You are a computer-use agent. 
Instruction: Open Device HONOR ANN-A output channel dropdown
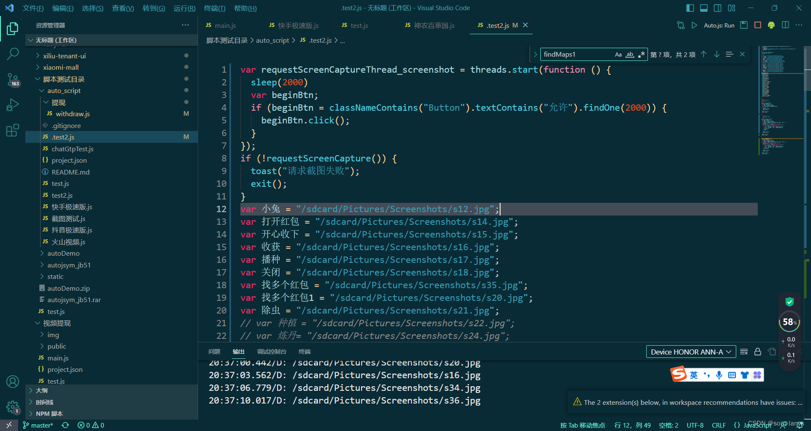(x=691, y=352)
